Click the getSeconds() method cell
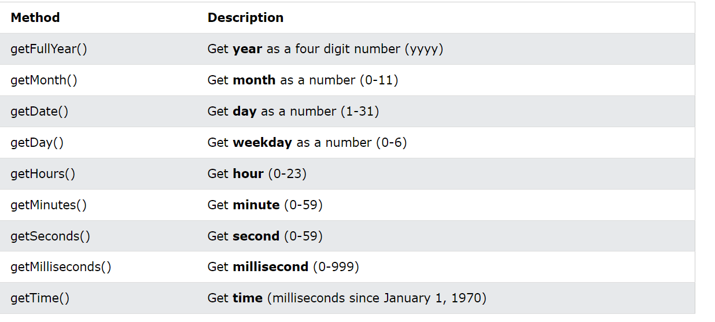The width and height of the screenshot is (715, 322). 50,236
